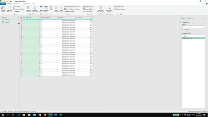Click the Amount column data type icon
The height and width of the screenshot is (117, 208).
(x=76, y=18)
